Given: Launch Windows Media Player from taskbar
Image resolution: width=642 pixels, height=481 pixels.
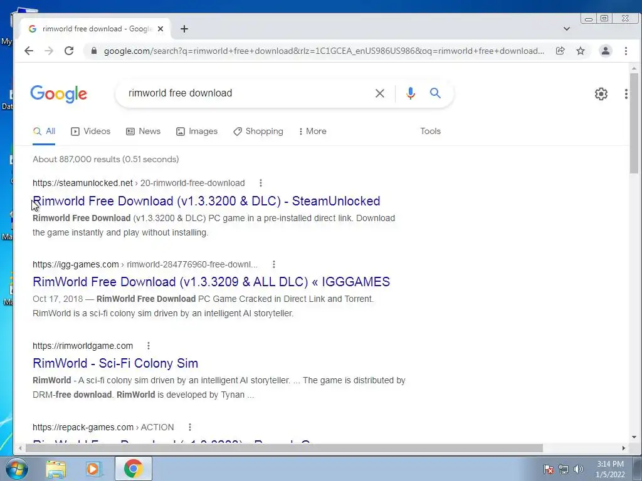Looking at the screenshot, I should coord(93,468).
